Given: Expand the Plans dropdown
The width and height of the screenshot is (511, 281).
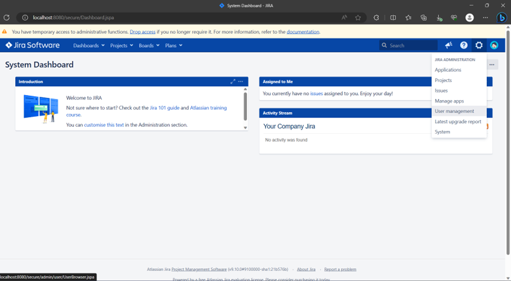Looking at the screenshot, I should (x=173, y=46).
